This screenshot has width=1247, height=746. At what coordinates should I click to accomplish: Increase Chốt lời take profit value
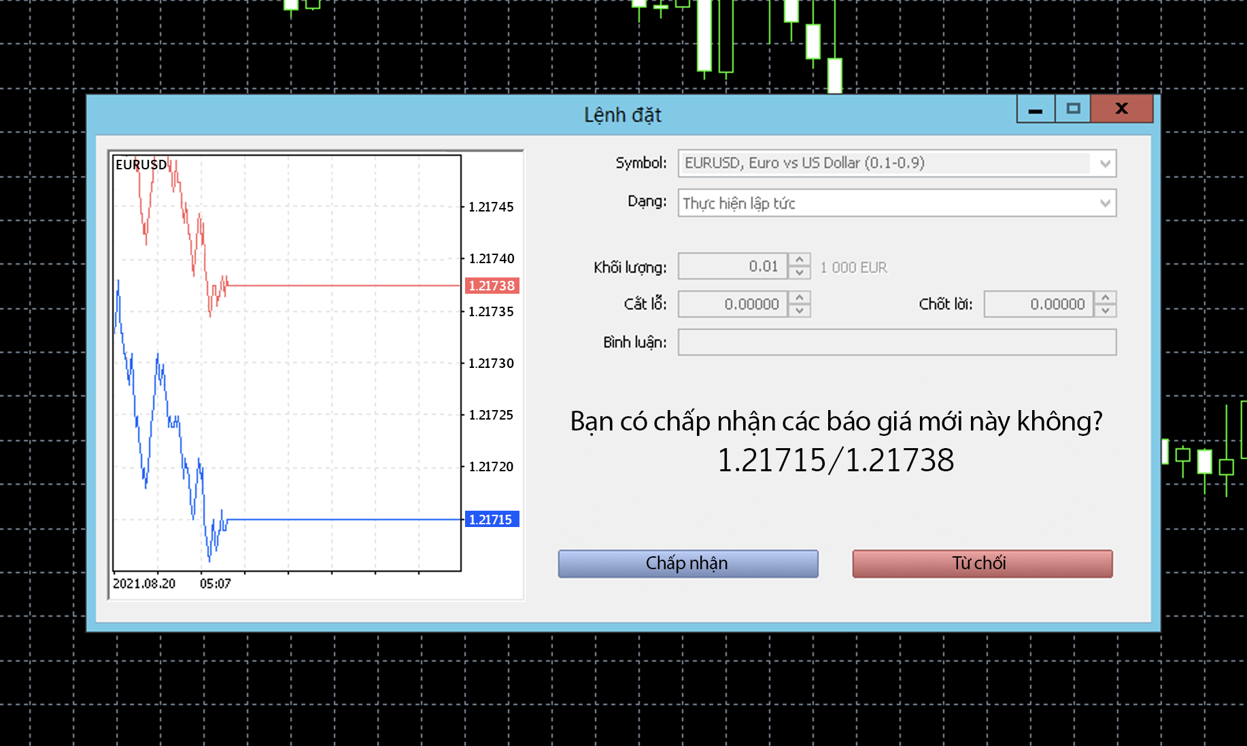1106,298
